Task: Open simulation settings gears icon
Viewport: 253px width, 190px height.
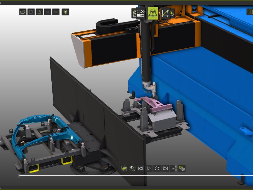Action: pos(182,168)
